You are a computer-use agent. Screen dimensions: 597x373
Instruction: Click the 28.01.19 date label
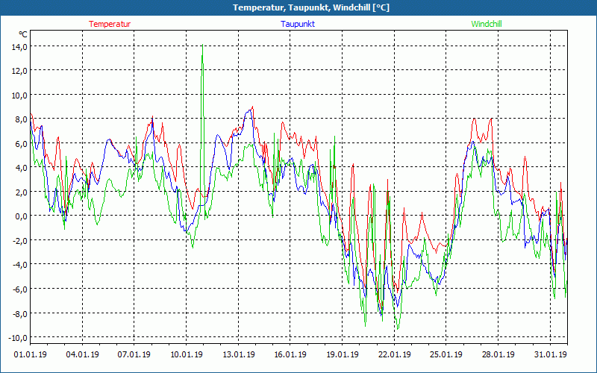[498, 354]
